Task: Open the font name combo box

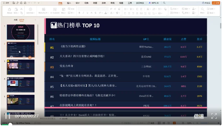Action: coord(89,9)
